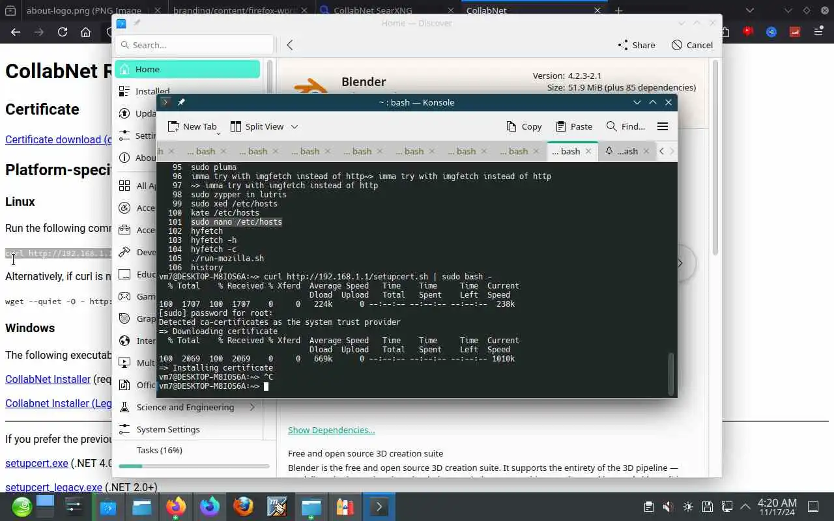Expand hidden system tray icons arrow
The width and height of the screenshot is (834, 521).
coord(745,507)
